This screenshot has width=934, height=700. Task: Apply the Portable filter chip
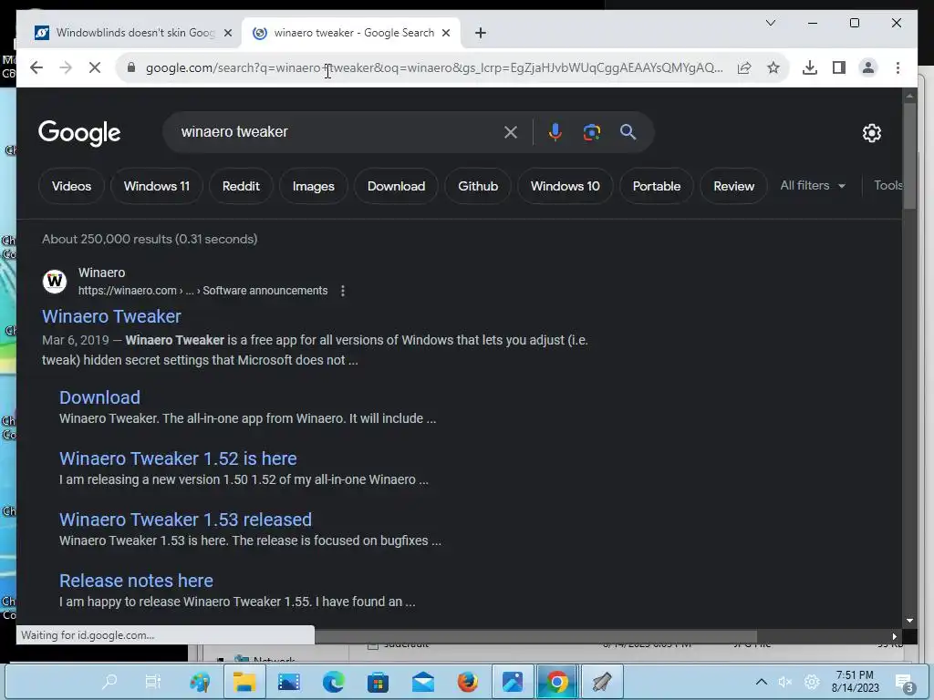657,186
